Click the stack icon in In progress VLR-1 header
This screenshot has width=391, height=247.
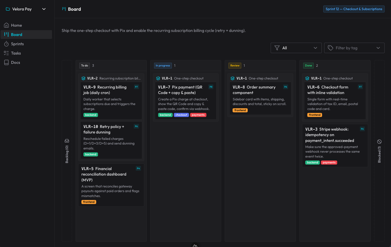click(x=158, y=78)
